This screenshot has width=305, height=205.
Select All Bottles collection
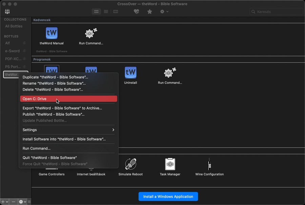pyautogui.click(x=14, y=26)
